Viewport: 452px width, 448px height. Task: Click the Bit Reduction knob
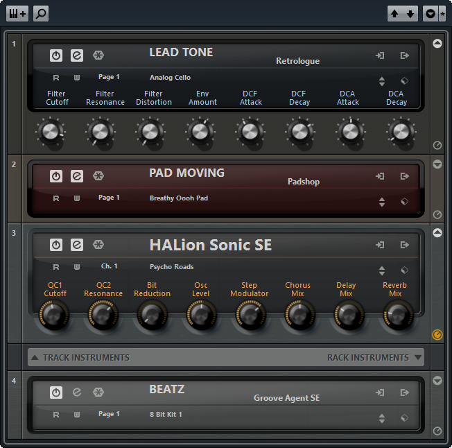pos(153,315)
